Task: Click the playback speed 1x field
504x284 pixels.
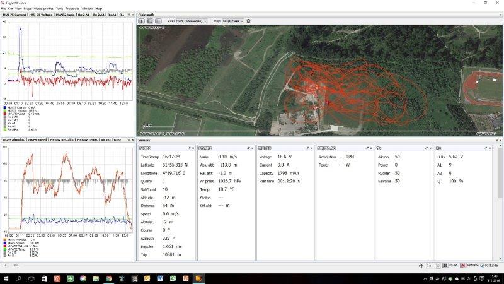Action: coord(431,266)
